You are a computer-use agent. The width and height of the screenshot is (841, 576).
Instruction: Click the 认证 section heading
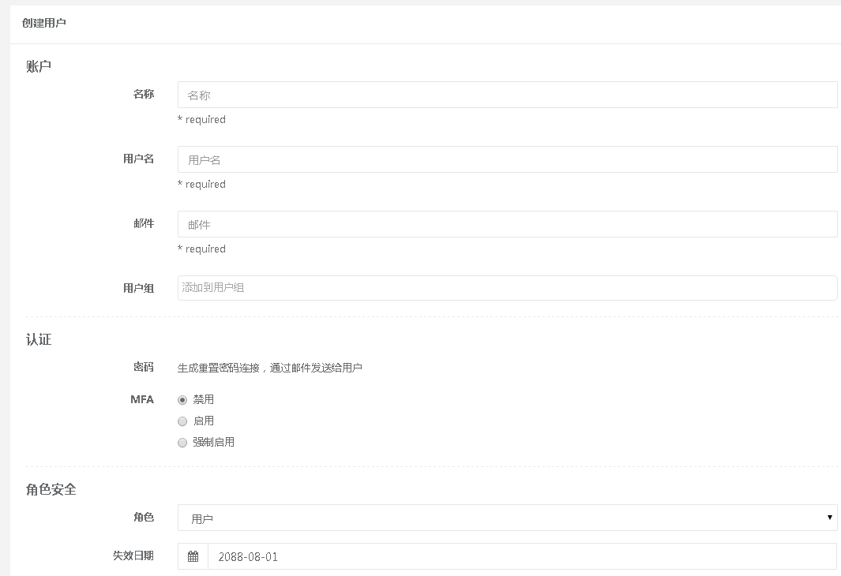tap(39, 340)
